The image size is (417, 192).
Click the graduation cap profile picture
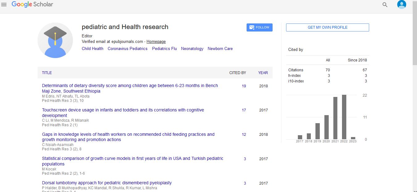(x=55, y=40)
